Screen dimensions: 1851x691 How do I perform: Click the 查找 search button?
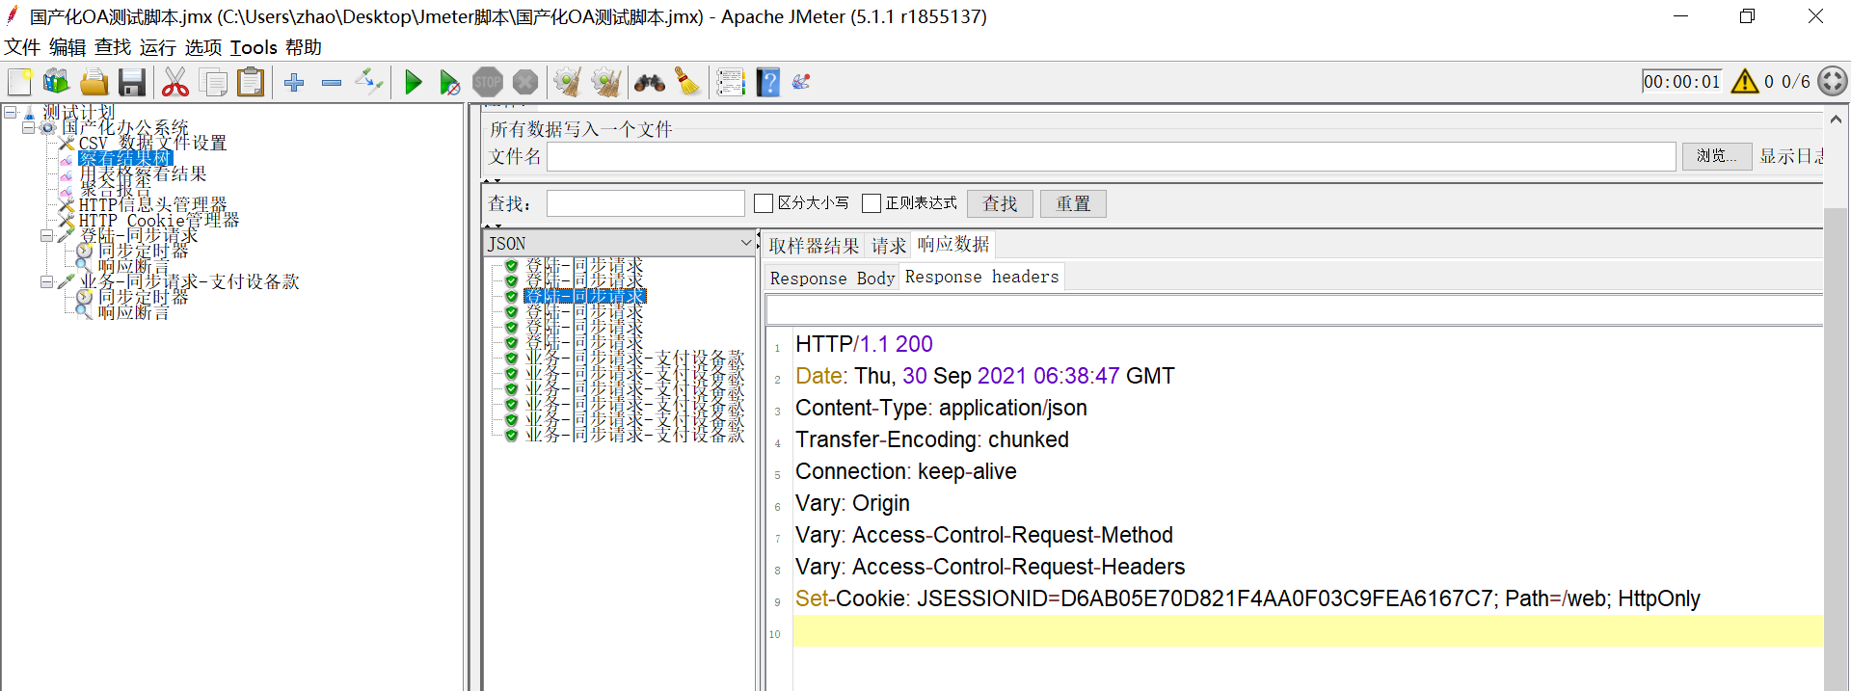coord(1000,203)
